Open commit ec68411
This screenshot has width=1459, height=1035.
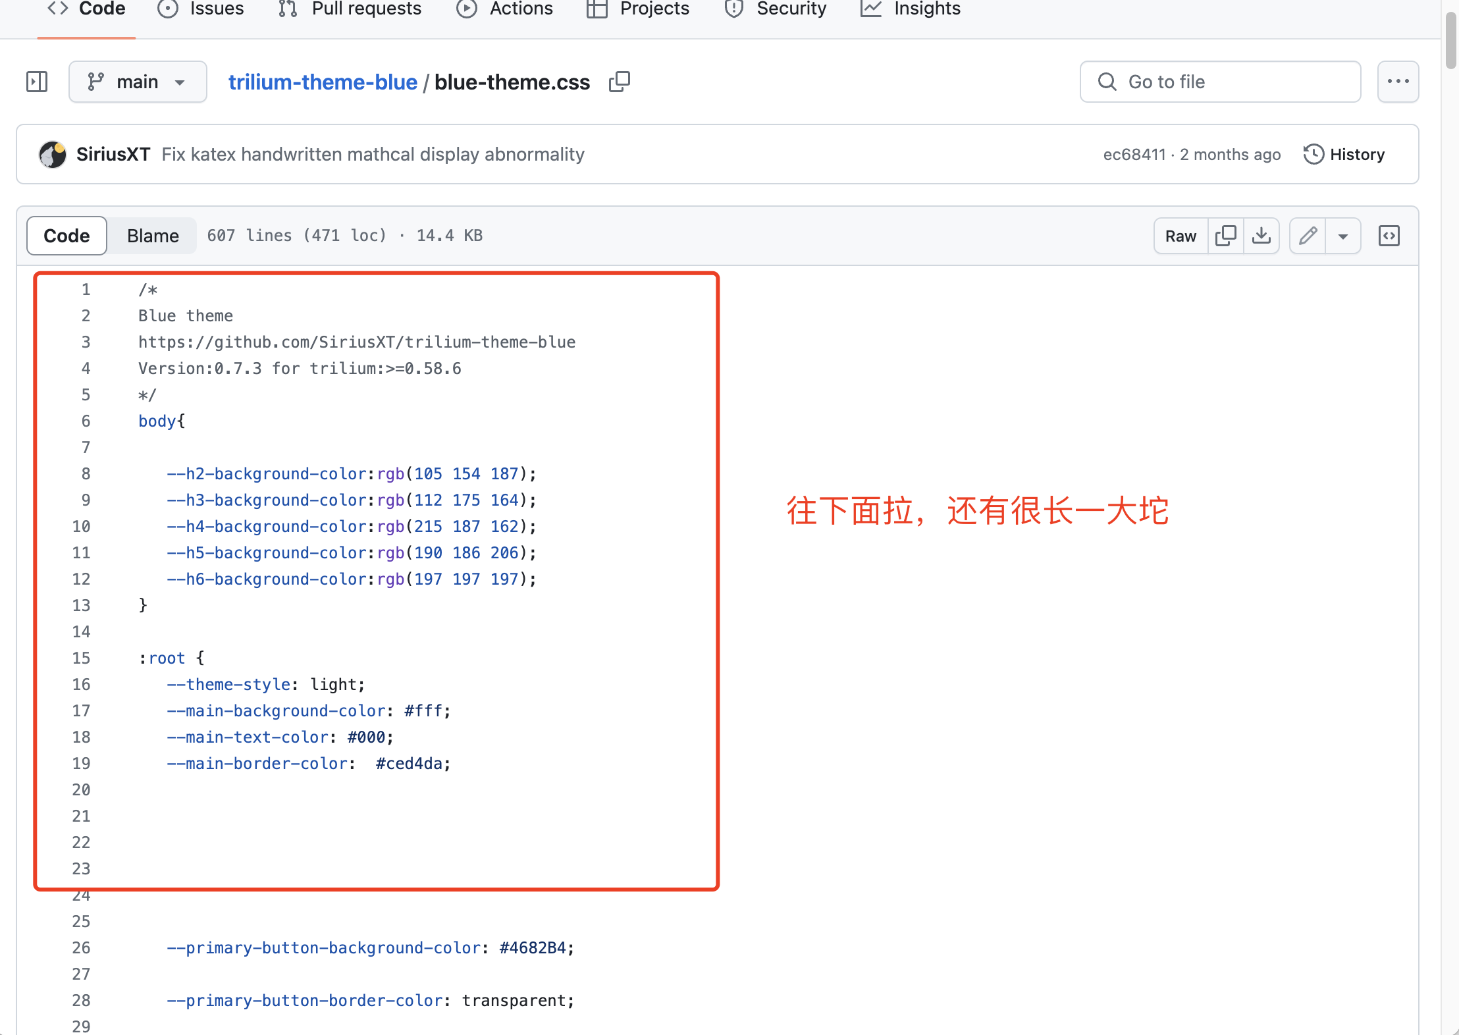(x=1134, y=154)
